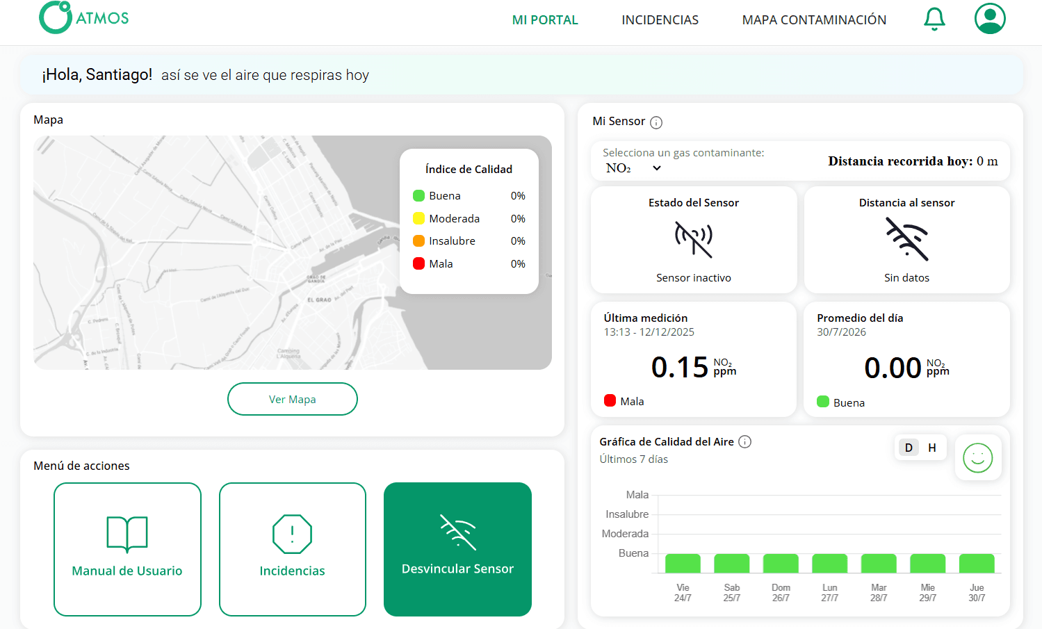Click the Lun 27/7 chart bar
Screen dimensions: 1042x629
[829, 563]
